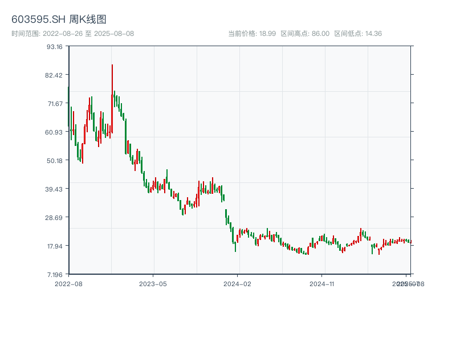The height and width of the screenshot is (342, 456).
Task: Click the last candlestick at the chart's right edge
Action: click(410, 242)
